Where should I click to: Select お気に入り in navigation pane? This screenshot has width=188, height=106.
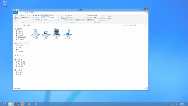[x=18, y=29]
